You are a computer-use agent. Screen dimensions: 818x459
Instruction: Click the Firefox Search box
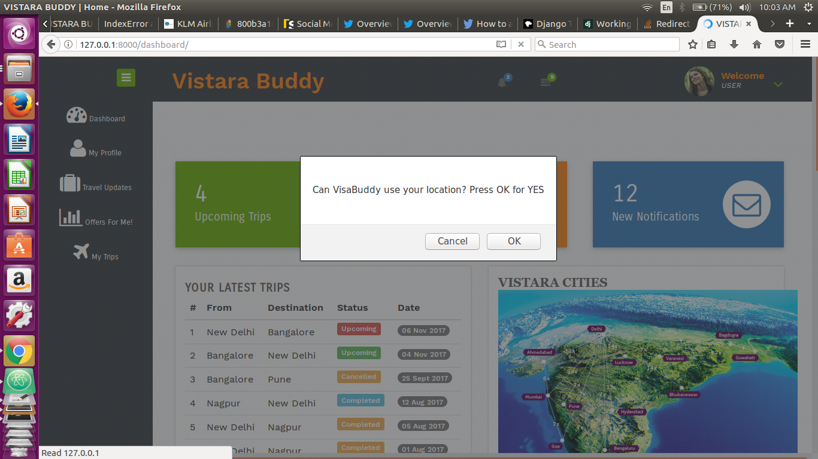click(x=607, y=44)
